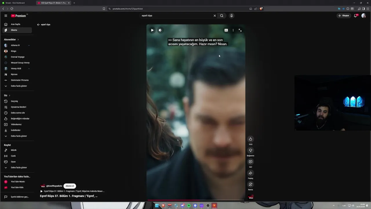
Task: Open Geçmiş watch history
Action: [17, 101]
